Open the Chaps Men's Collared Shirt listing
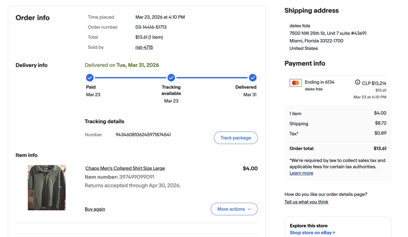The image size is (408, 237). coord(125,168)
